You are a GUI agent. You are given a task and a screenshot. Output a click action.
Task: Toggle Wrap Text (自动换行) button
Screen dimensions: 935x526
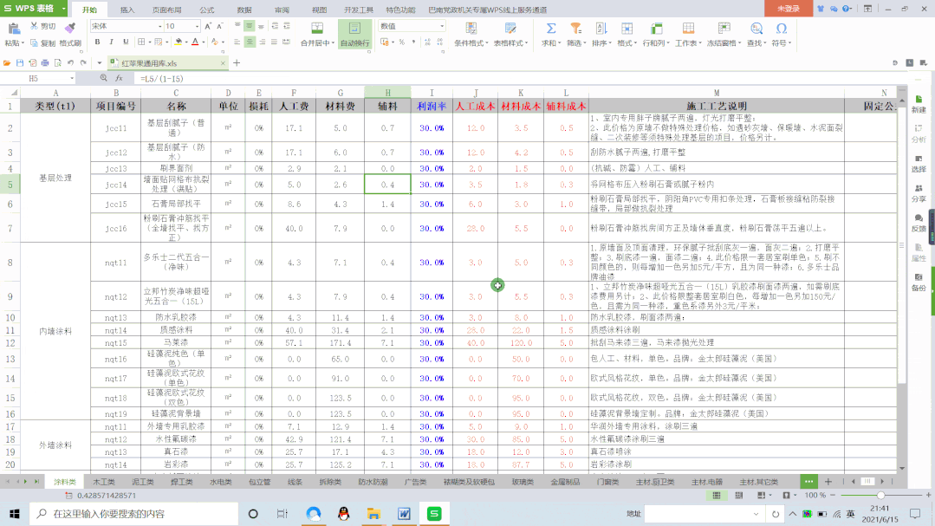(354, 33)
